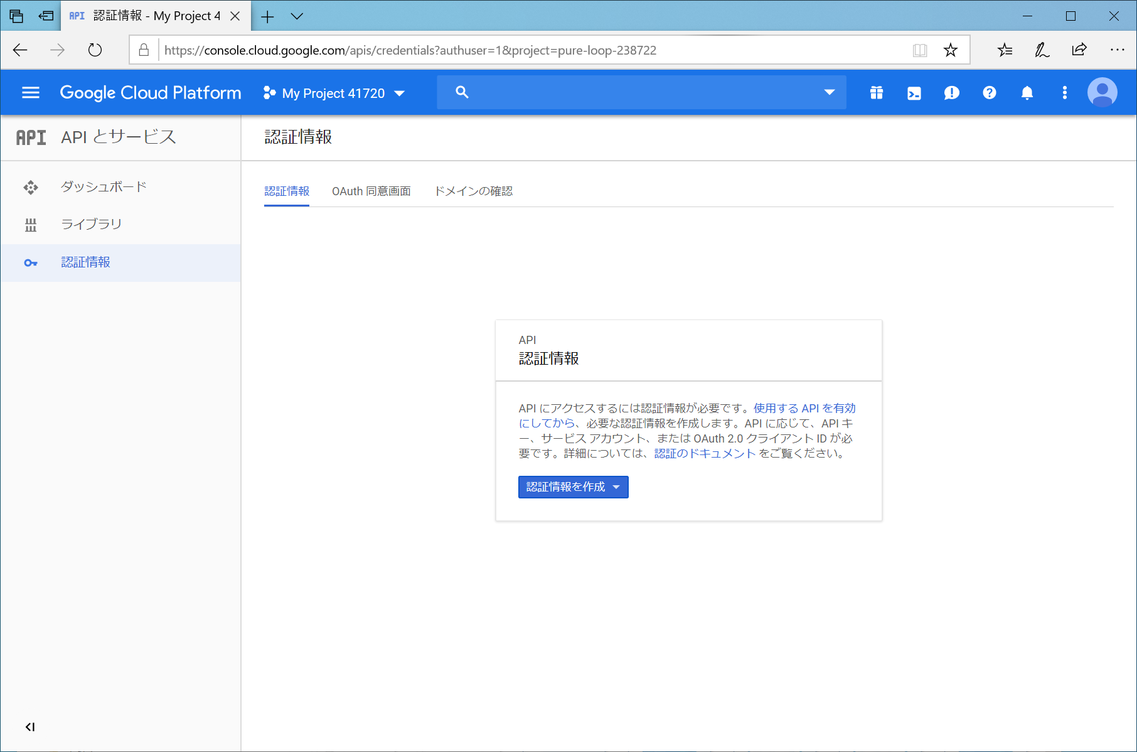This screenshot has width=1137, height=752.
Task: Show tabs you've set aside
Action: [16, 16]
